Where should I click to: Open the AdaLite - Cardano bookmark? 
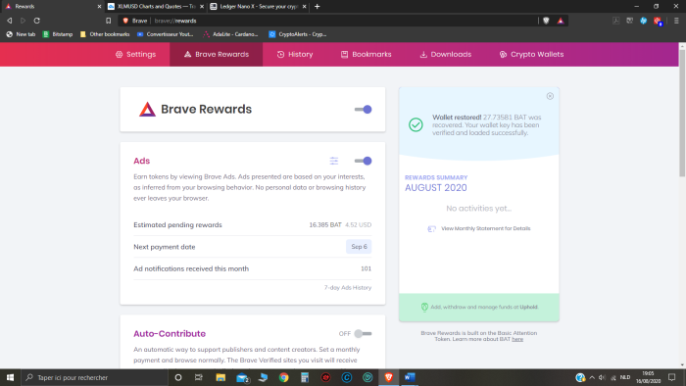coord(230,34)
